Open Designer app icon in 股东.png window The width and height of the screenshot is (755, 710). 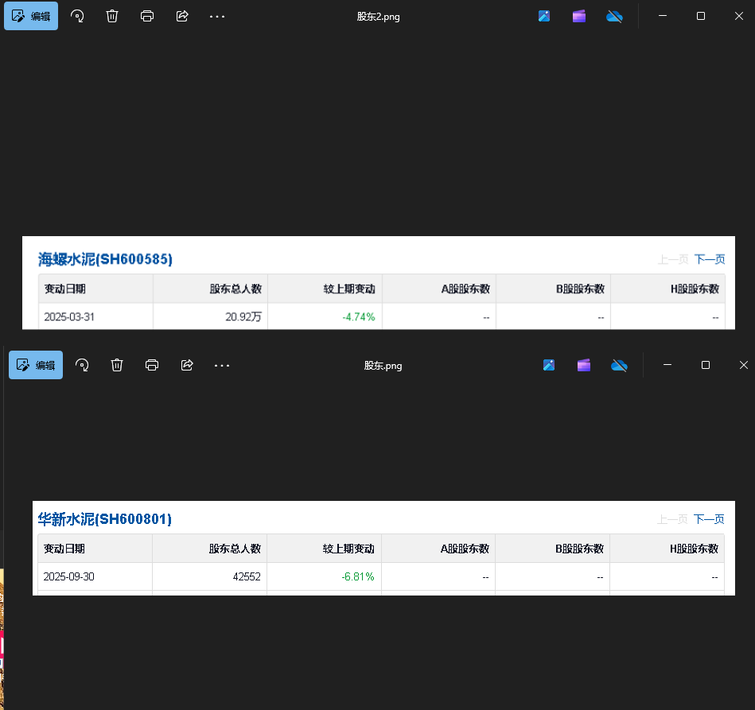pos(549,366)
